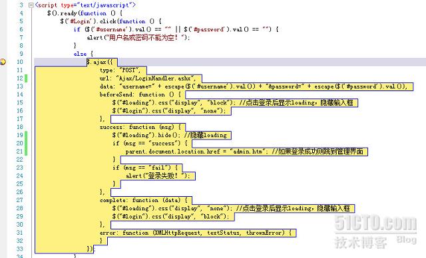
Task: Click the $().ready(function () line
Action: [85, 13]
